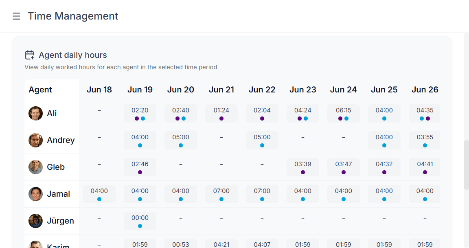This screenshot has height=248, width=469.
Task: Open the hamburger navigation menu
Action: click(16, 16)
